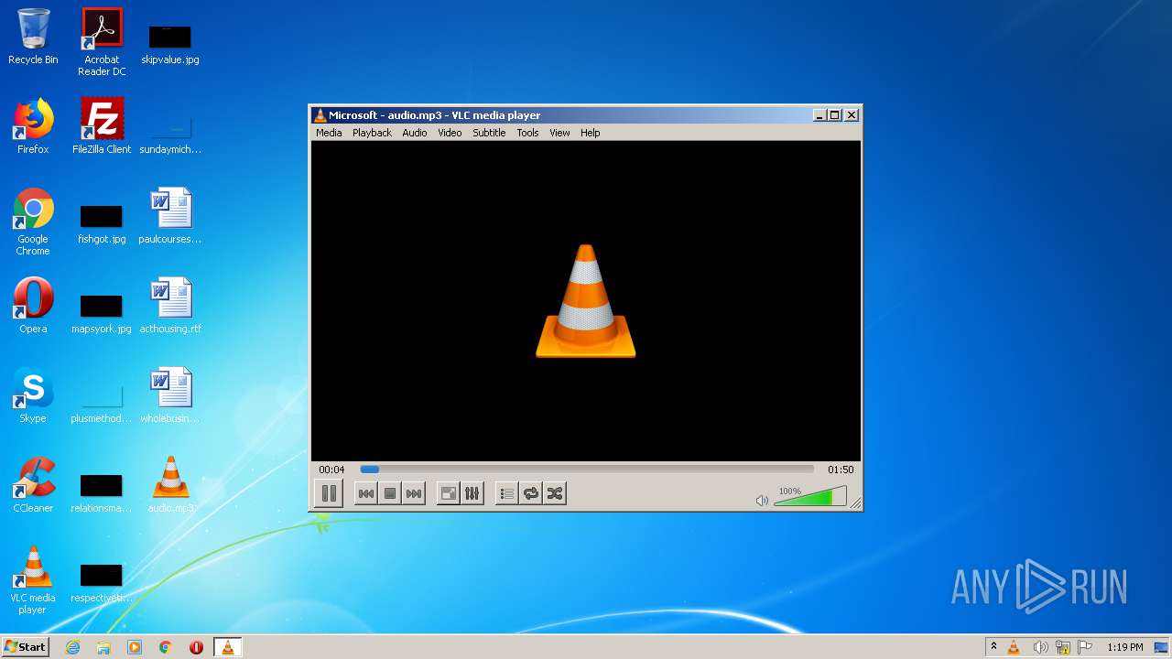Click the VLC volume slider
The width and height of the screenshot is (1172, 659).
click(x=810, y=497)
